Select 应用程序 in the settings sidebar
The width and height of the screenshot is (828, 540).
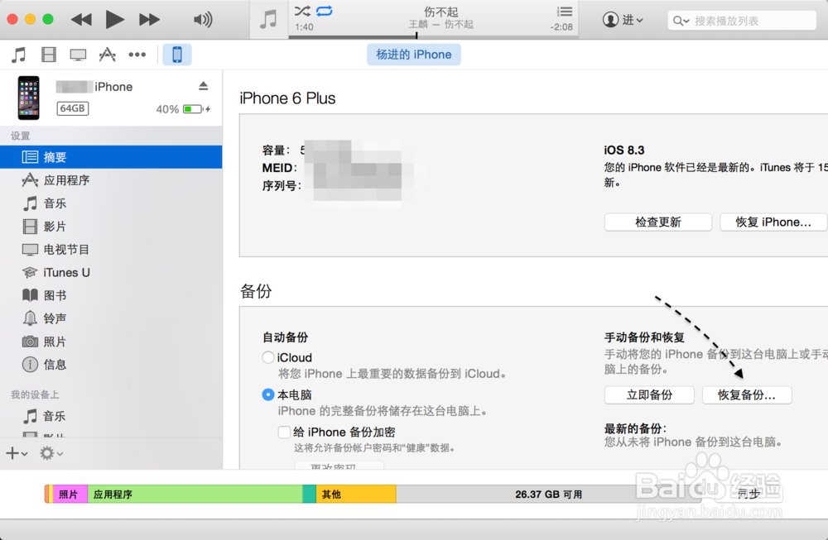coord(111,180)
